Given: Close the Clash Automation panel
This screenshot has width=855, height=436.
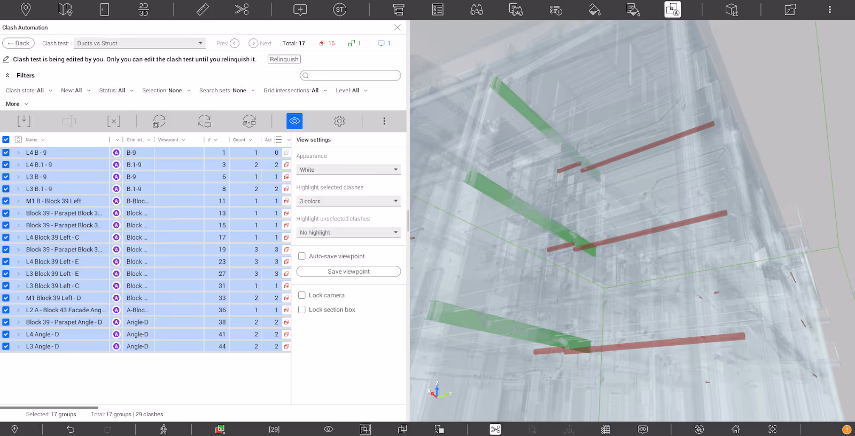Looking at the screenshot, I should 397,27.
